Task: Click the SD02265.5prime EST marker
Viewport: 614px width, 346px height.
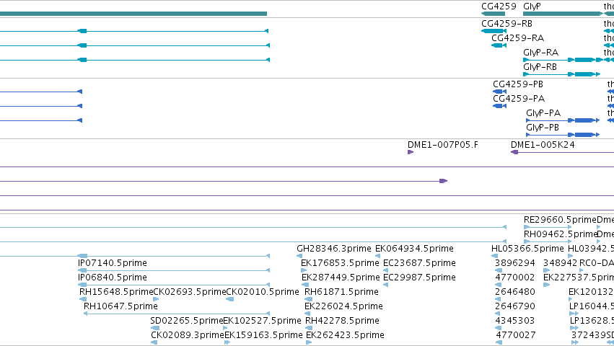Action: 155,328
